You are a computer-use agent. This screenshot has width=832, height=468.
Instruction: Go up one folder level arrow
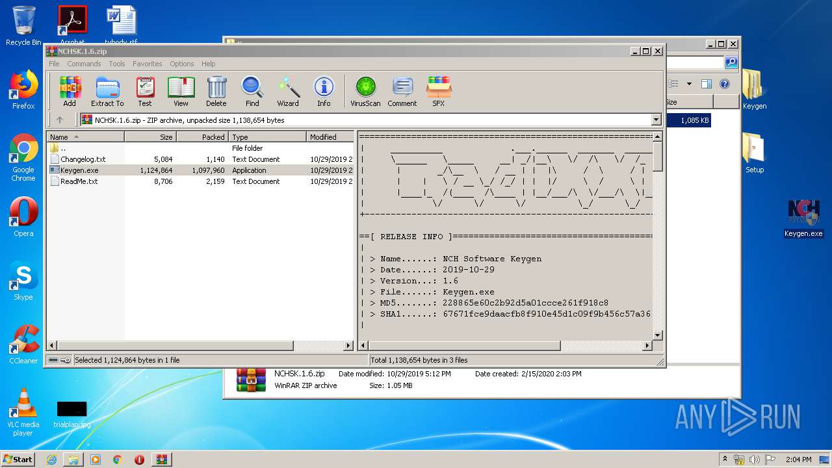[60, 120]
